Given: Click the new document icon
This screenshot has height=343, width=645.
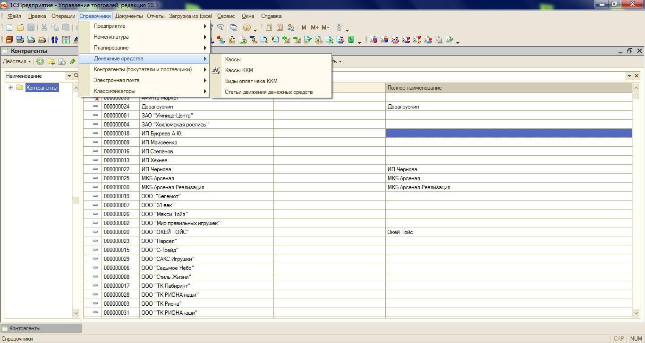Looking at the screenshot, I should pyautogui.click(x=9, y=27).
